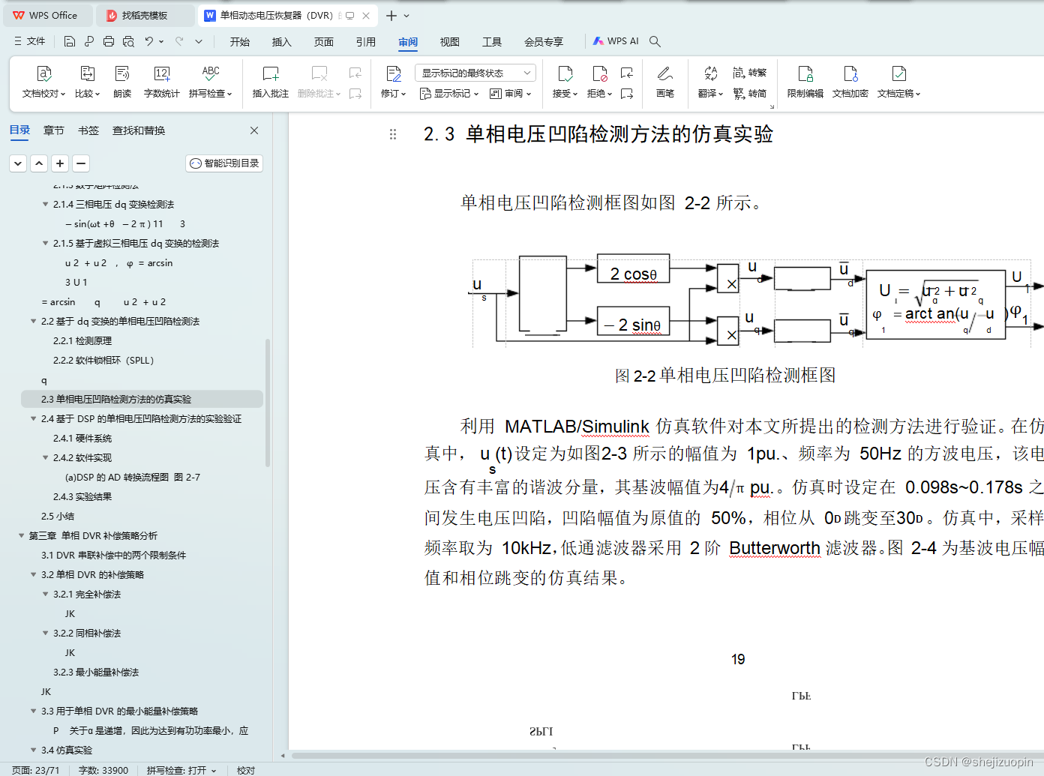Click the outline promote (plus) button
This screenshot has width=1044, height=776.
(x=61, y=163)
